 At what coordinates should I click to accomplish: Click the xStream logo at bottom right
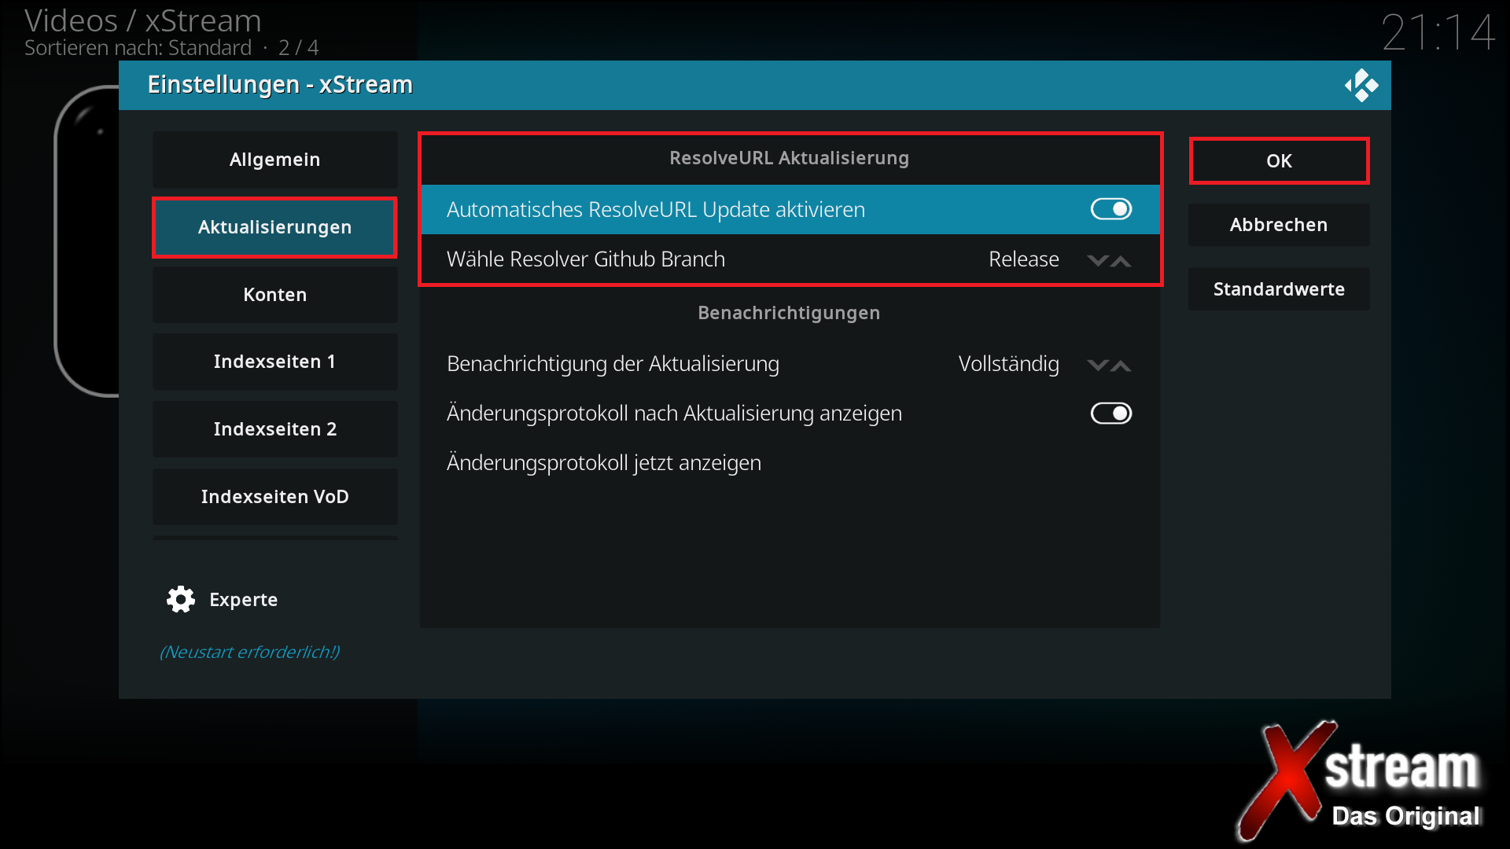(1362, 780)
